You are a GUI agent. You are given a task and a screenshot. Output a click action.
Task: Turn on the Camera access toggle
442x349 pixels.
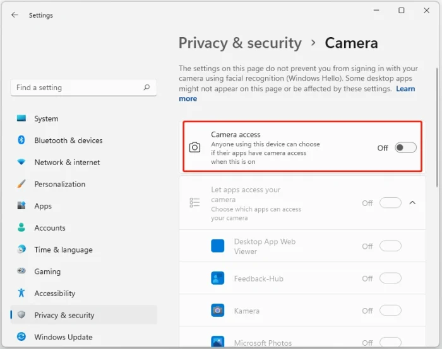(405, 147)
